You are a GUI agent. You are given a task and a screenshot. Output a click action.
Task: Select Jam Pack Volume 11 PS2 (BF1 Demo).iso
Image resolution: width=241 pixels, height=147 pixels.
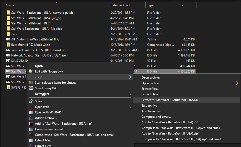click(x=38, y=50)
